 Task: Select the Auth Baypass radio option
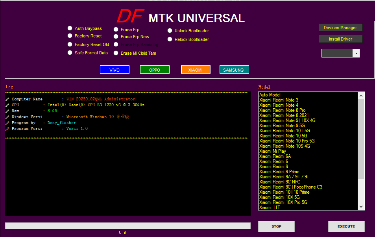70,28
